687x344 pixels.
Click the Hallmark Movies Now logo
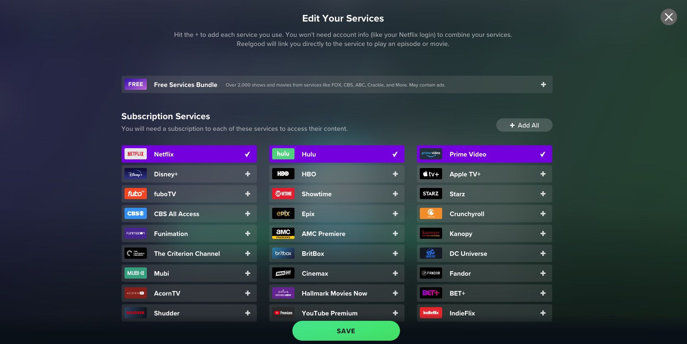283,293
